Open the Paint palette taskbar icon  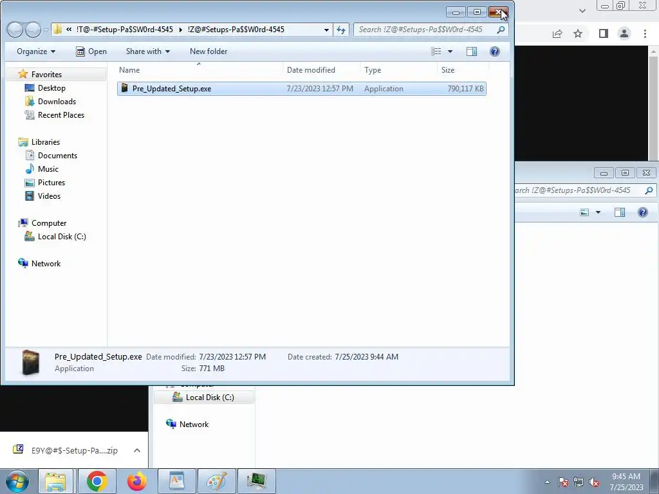(216, 481)
